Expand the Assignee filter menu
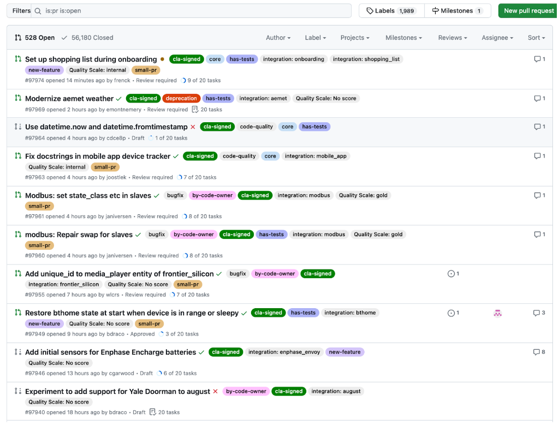This screenshot has height=426, width=559. click(x=497, y=38)
